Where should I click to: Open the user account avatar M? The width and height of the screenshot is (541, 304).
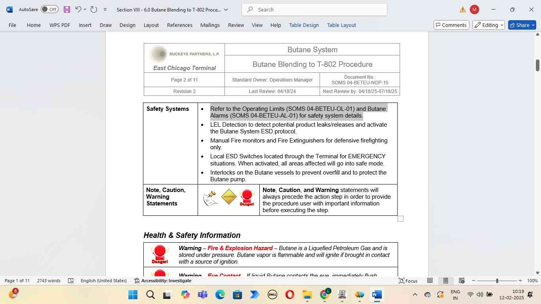[474, 9]
